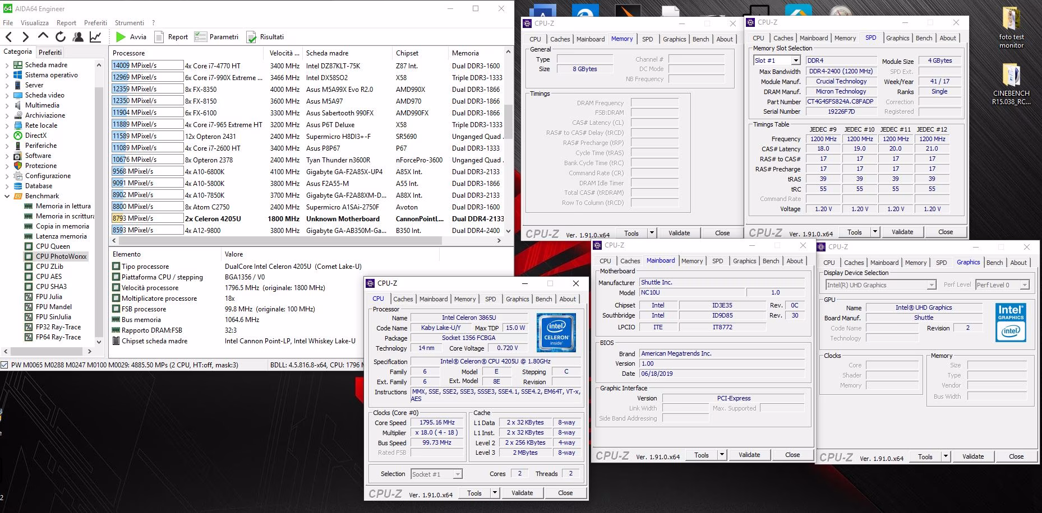The width and height of the screenshot is (1042, 513).
Task: Select Sistema operativo in the tree
Action: (x=51, y=75)
